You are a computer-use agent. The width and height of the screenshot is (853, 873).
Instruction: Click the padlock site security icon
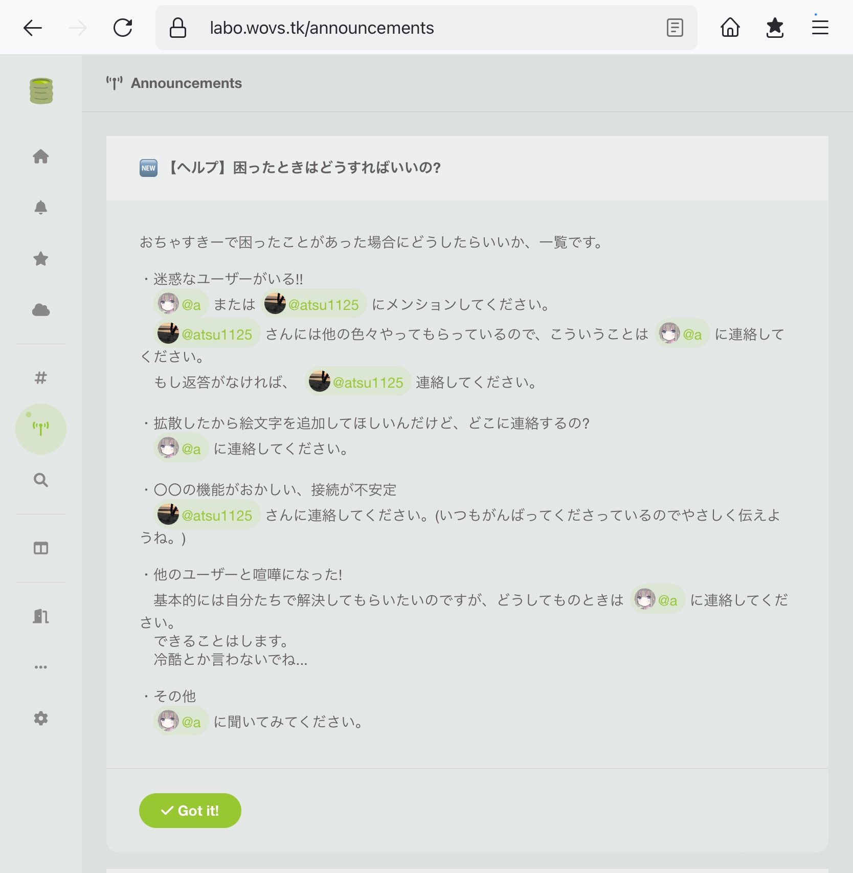(x=178, y=28)
